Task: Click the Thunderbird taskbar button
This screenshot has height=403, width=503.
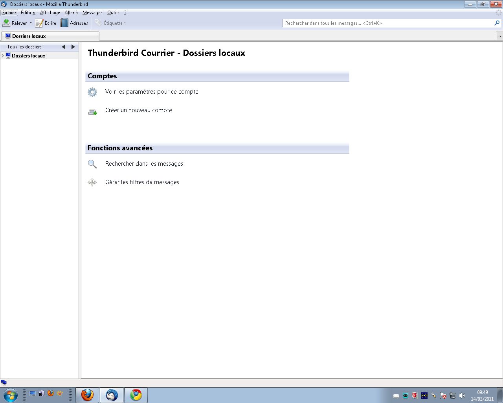Action: pos(112,395)
